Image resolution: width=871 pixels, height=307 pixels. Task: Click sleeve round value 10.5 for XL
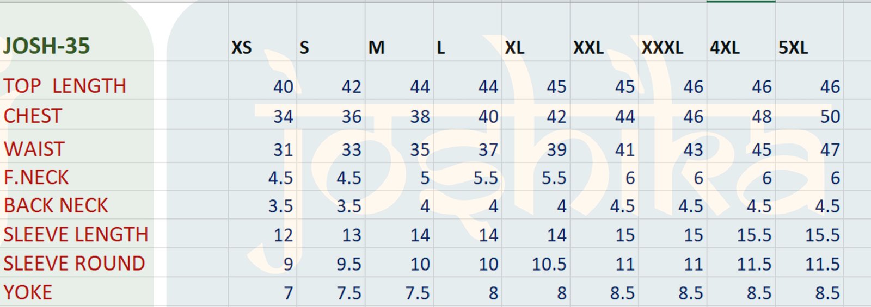coord(549,264)
